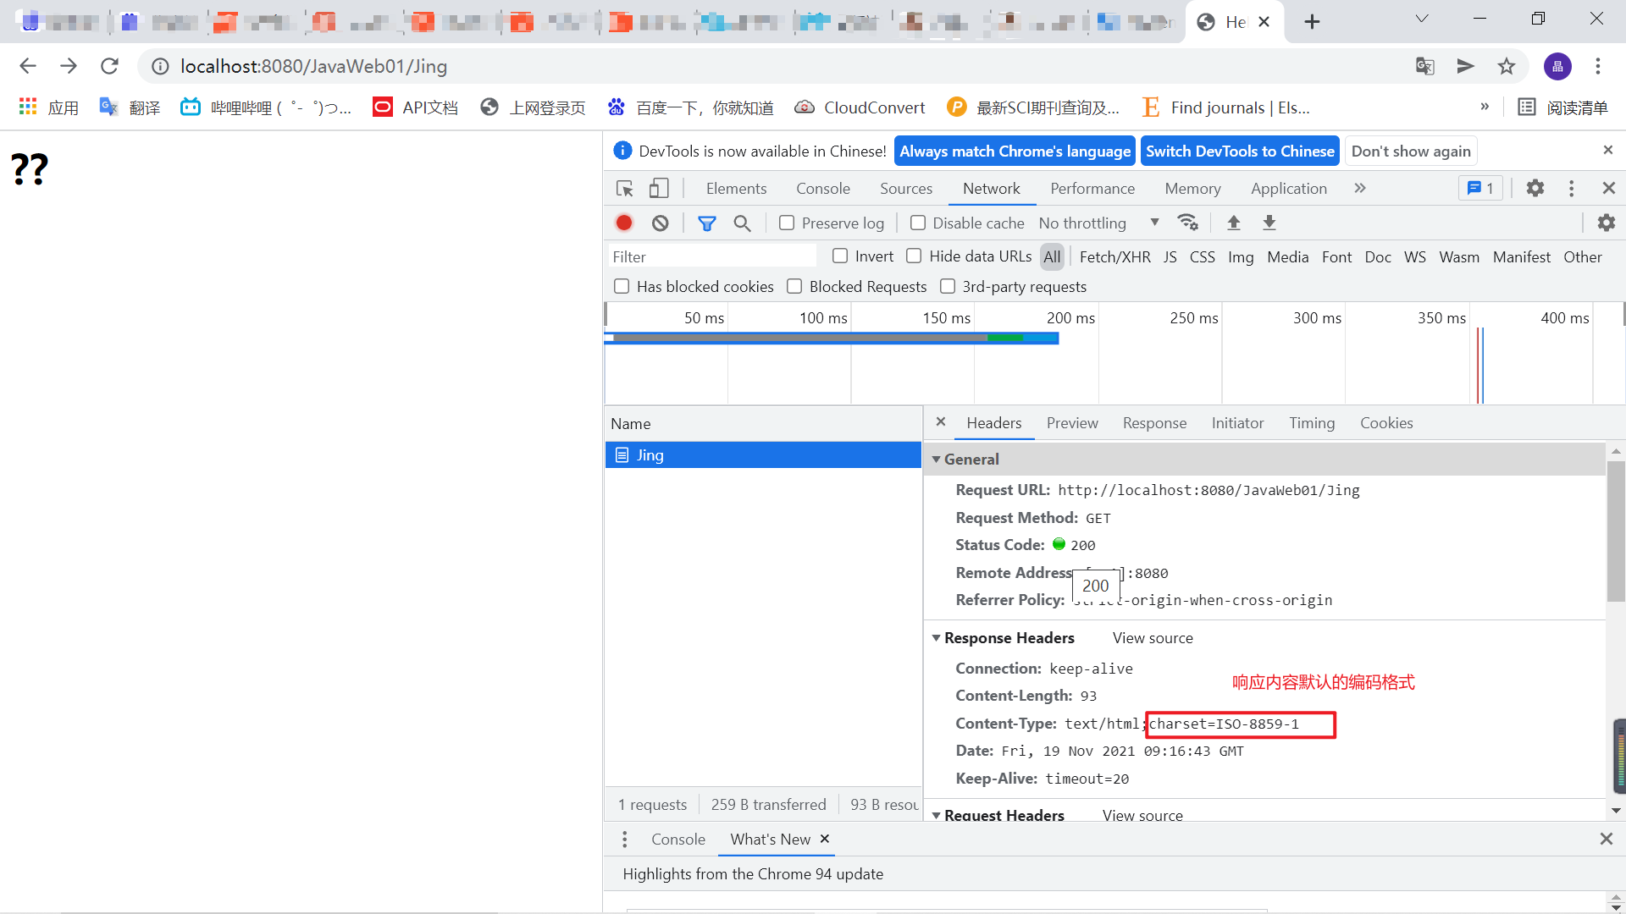Viewport: 1626px width, 914px height.
Task: Switch to the Preview tab
Action: [x=1071, y=423]
